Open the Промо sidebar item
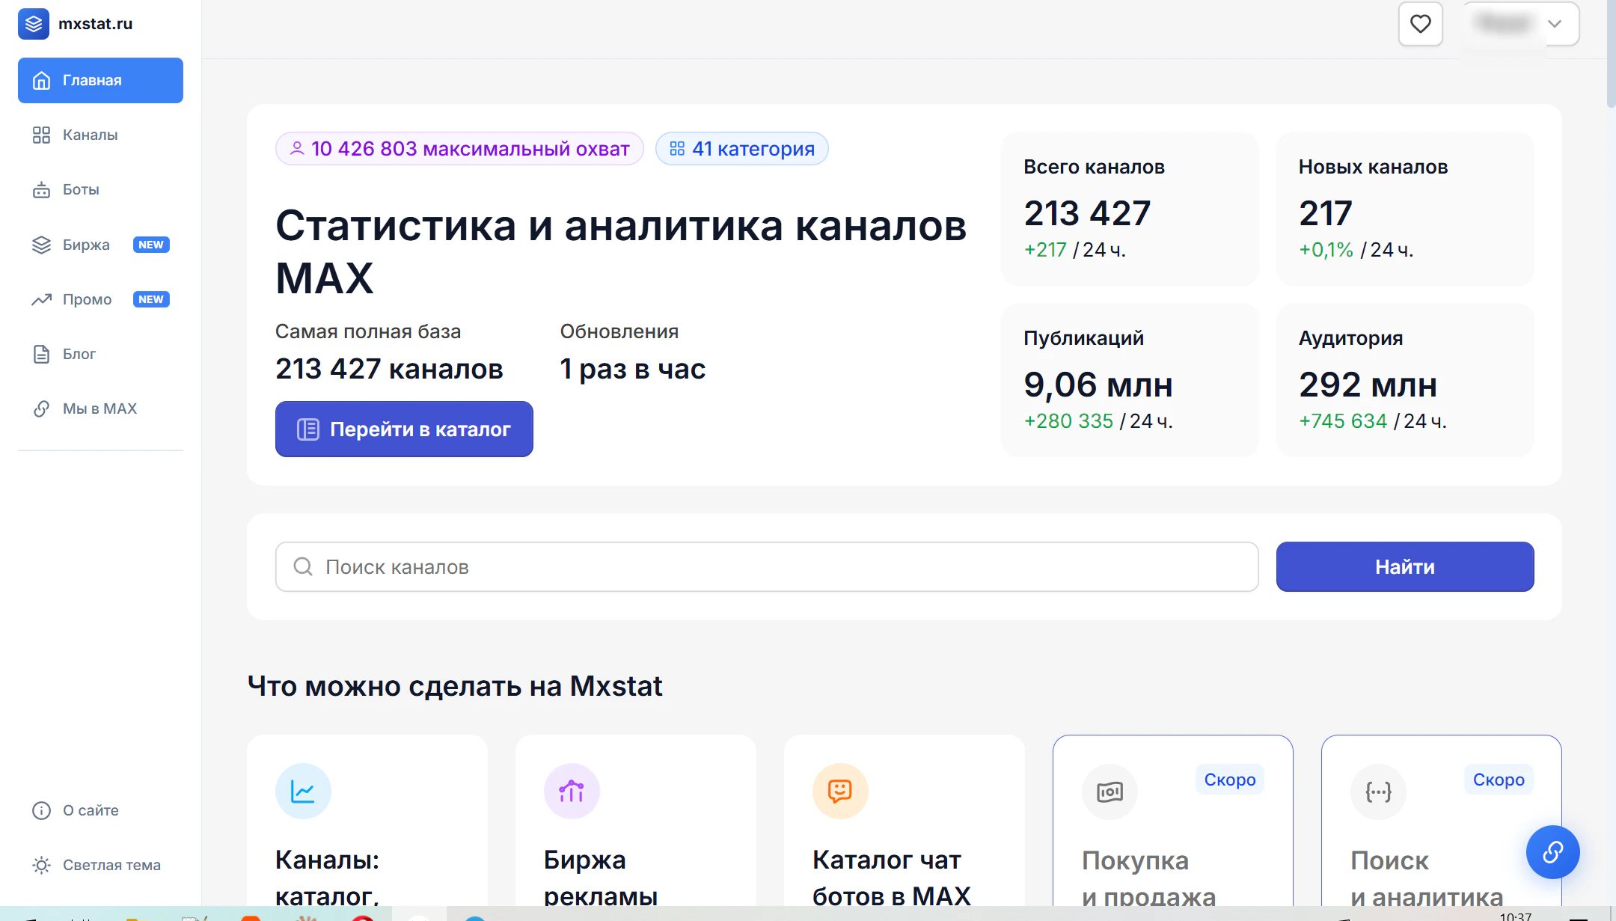The image size is (1616, 921). (100, 299)
